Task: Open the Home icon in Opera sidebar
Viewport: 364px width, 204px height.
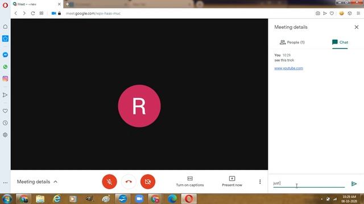Action: pyautogui.click(x=5, y=27)
